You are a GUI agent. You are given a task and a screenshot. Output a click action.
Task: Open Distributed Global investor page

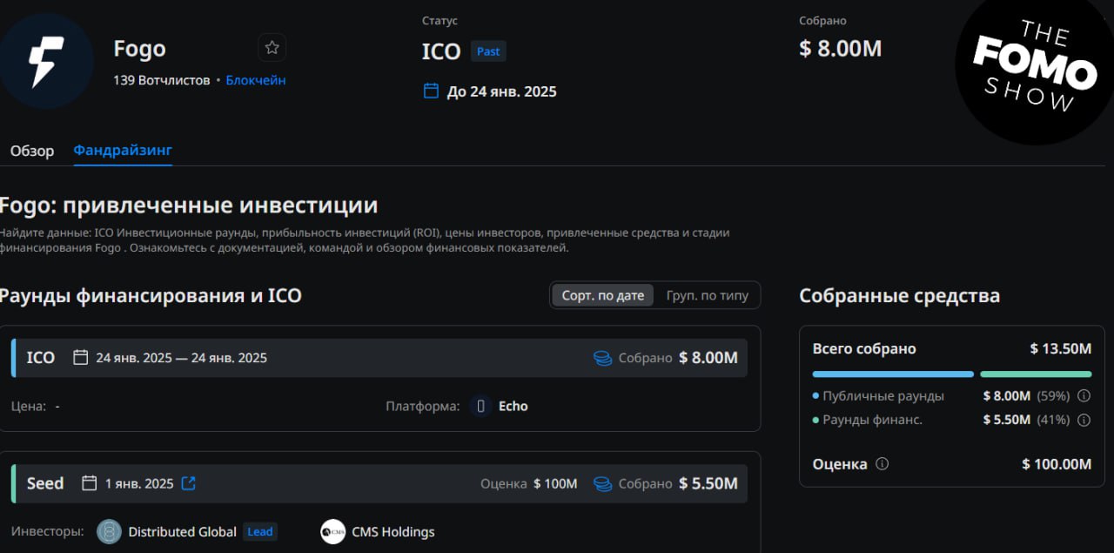pos(183,531)
